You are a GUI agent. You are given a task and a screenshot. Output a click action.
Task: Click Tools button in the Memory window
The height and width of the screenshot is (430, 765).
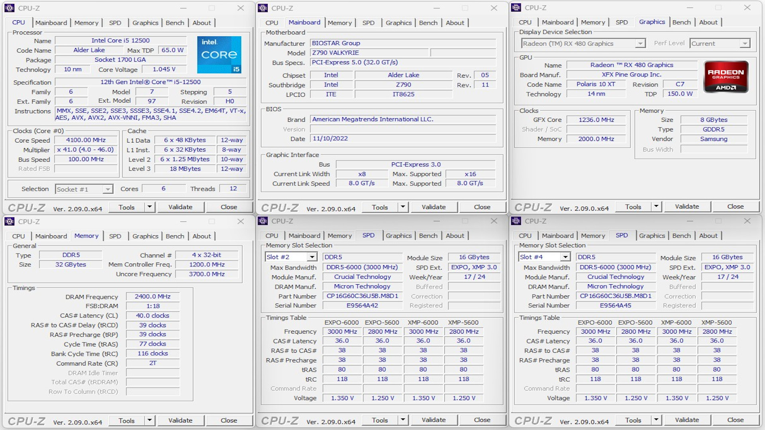click(x=126, y=420)
